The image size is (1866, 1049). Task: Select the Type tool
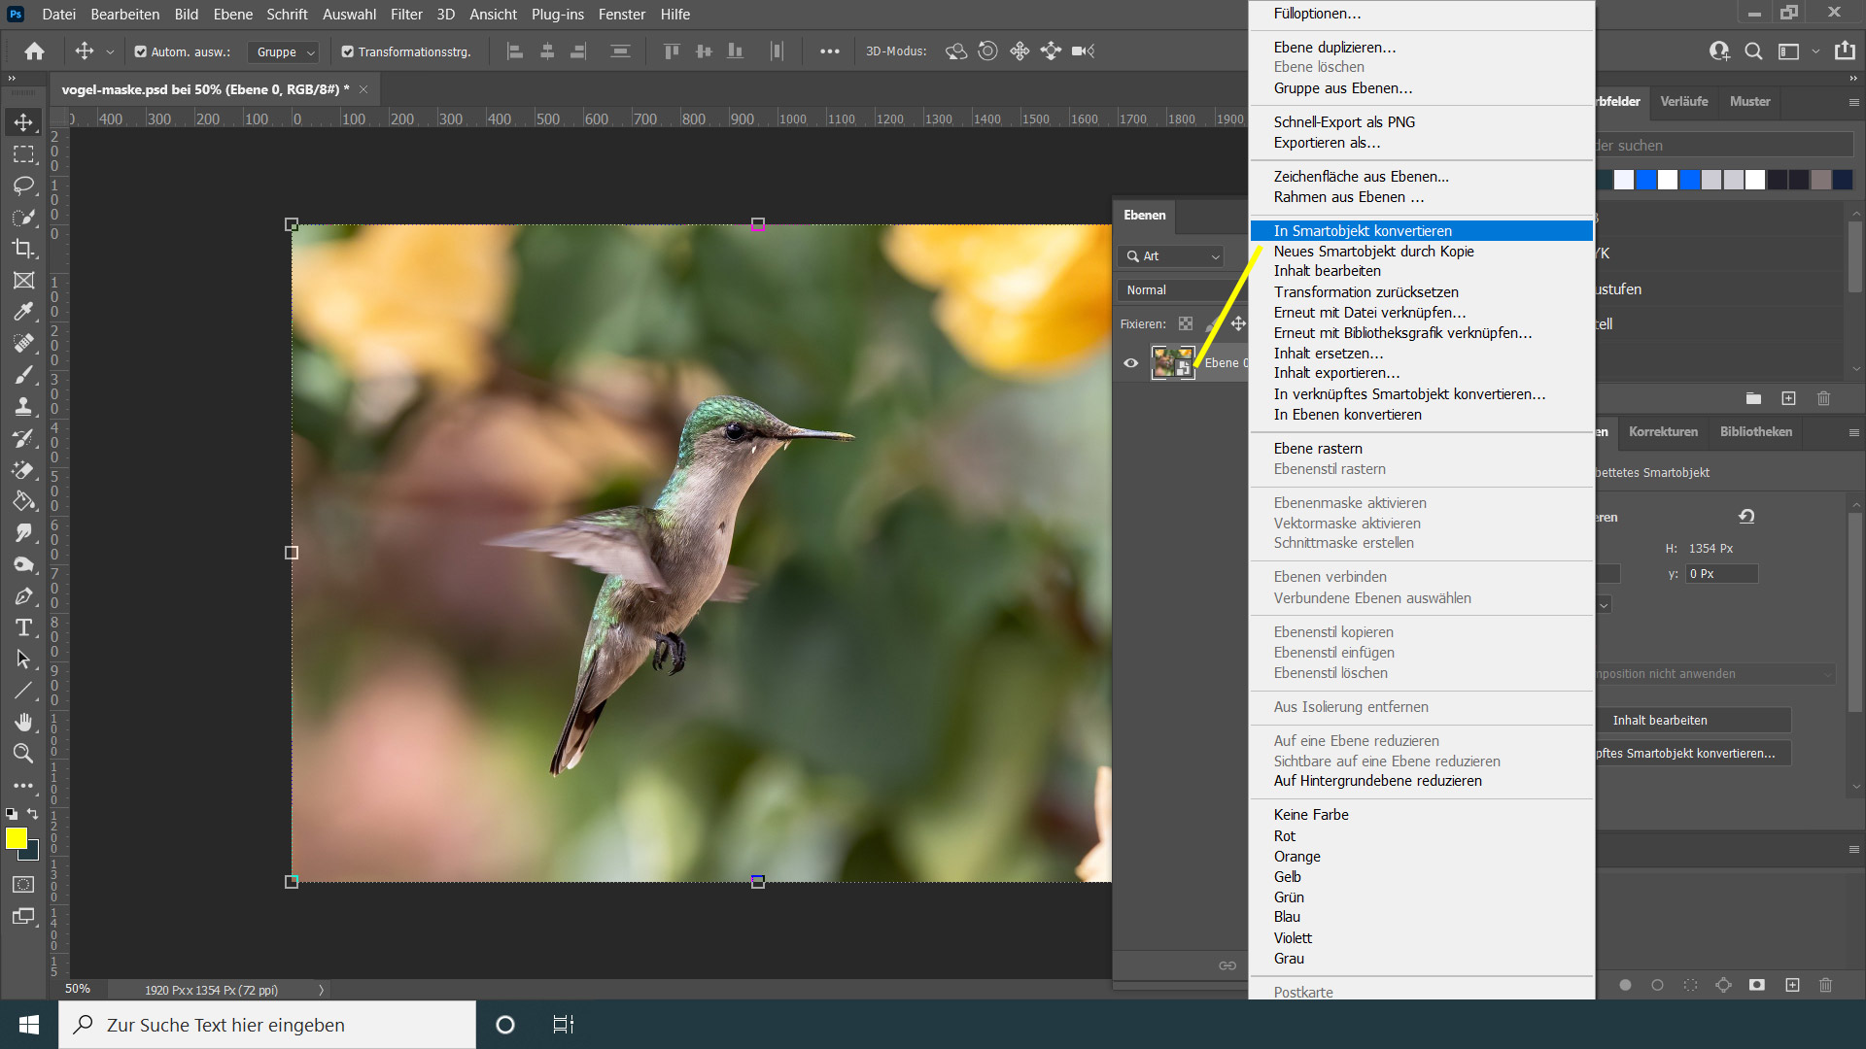click(x=23, y=627)
